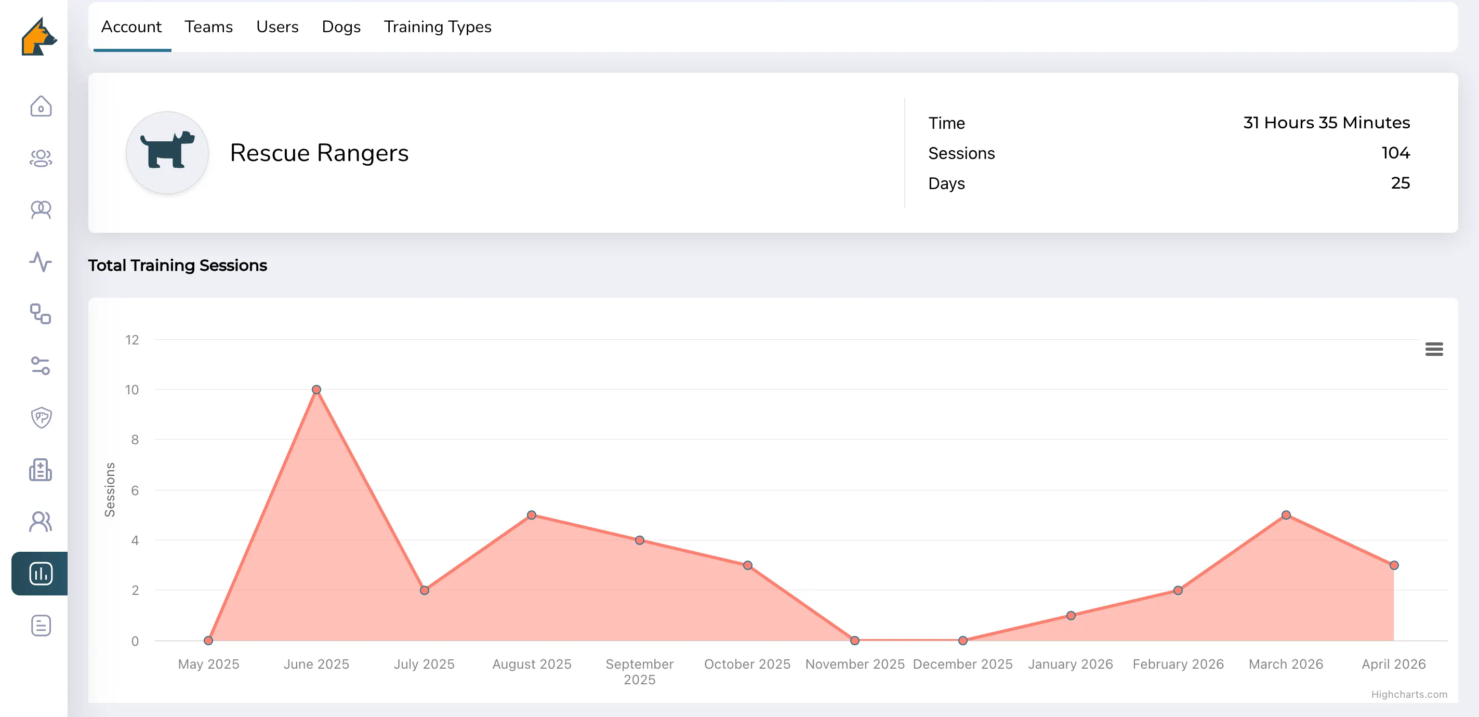Open the dog shield sidebar icon
Screen dimensions: 1479x717
click(41, 417)
